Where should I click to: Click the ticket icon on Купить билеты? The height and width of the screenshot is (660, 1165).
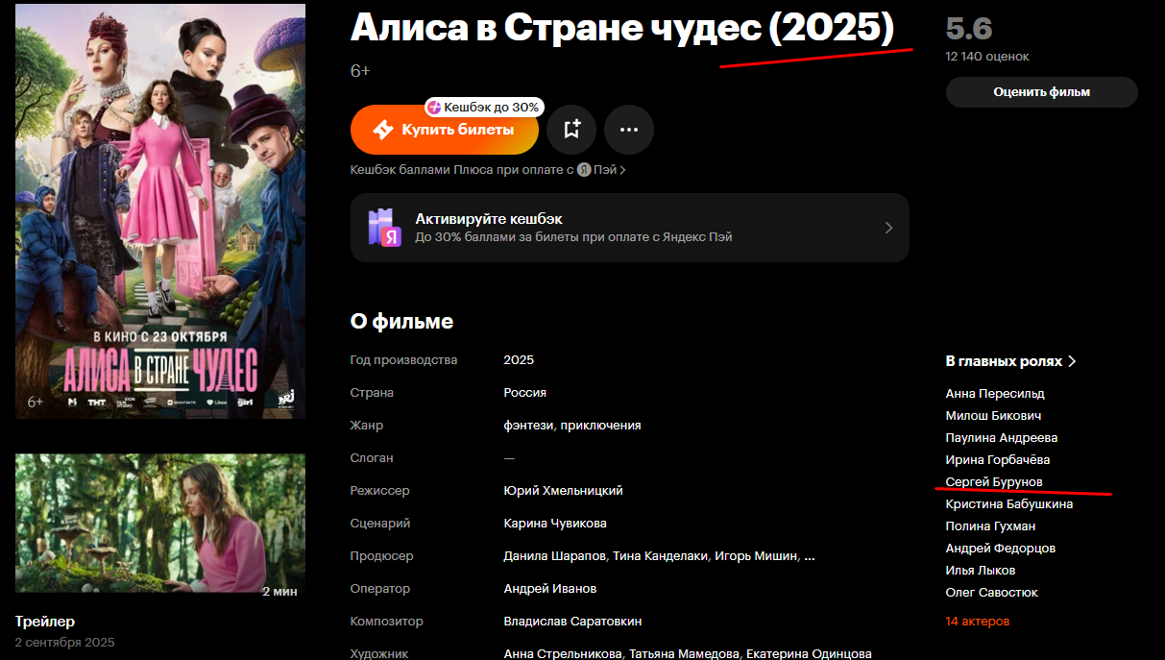click(x=382, y=130)
